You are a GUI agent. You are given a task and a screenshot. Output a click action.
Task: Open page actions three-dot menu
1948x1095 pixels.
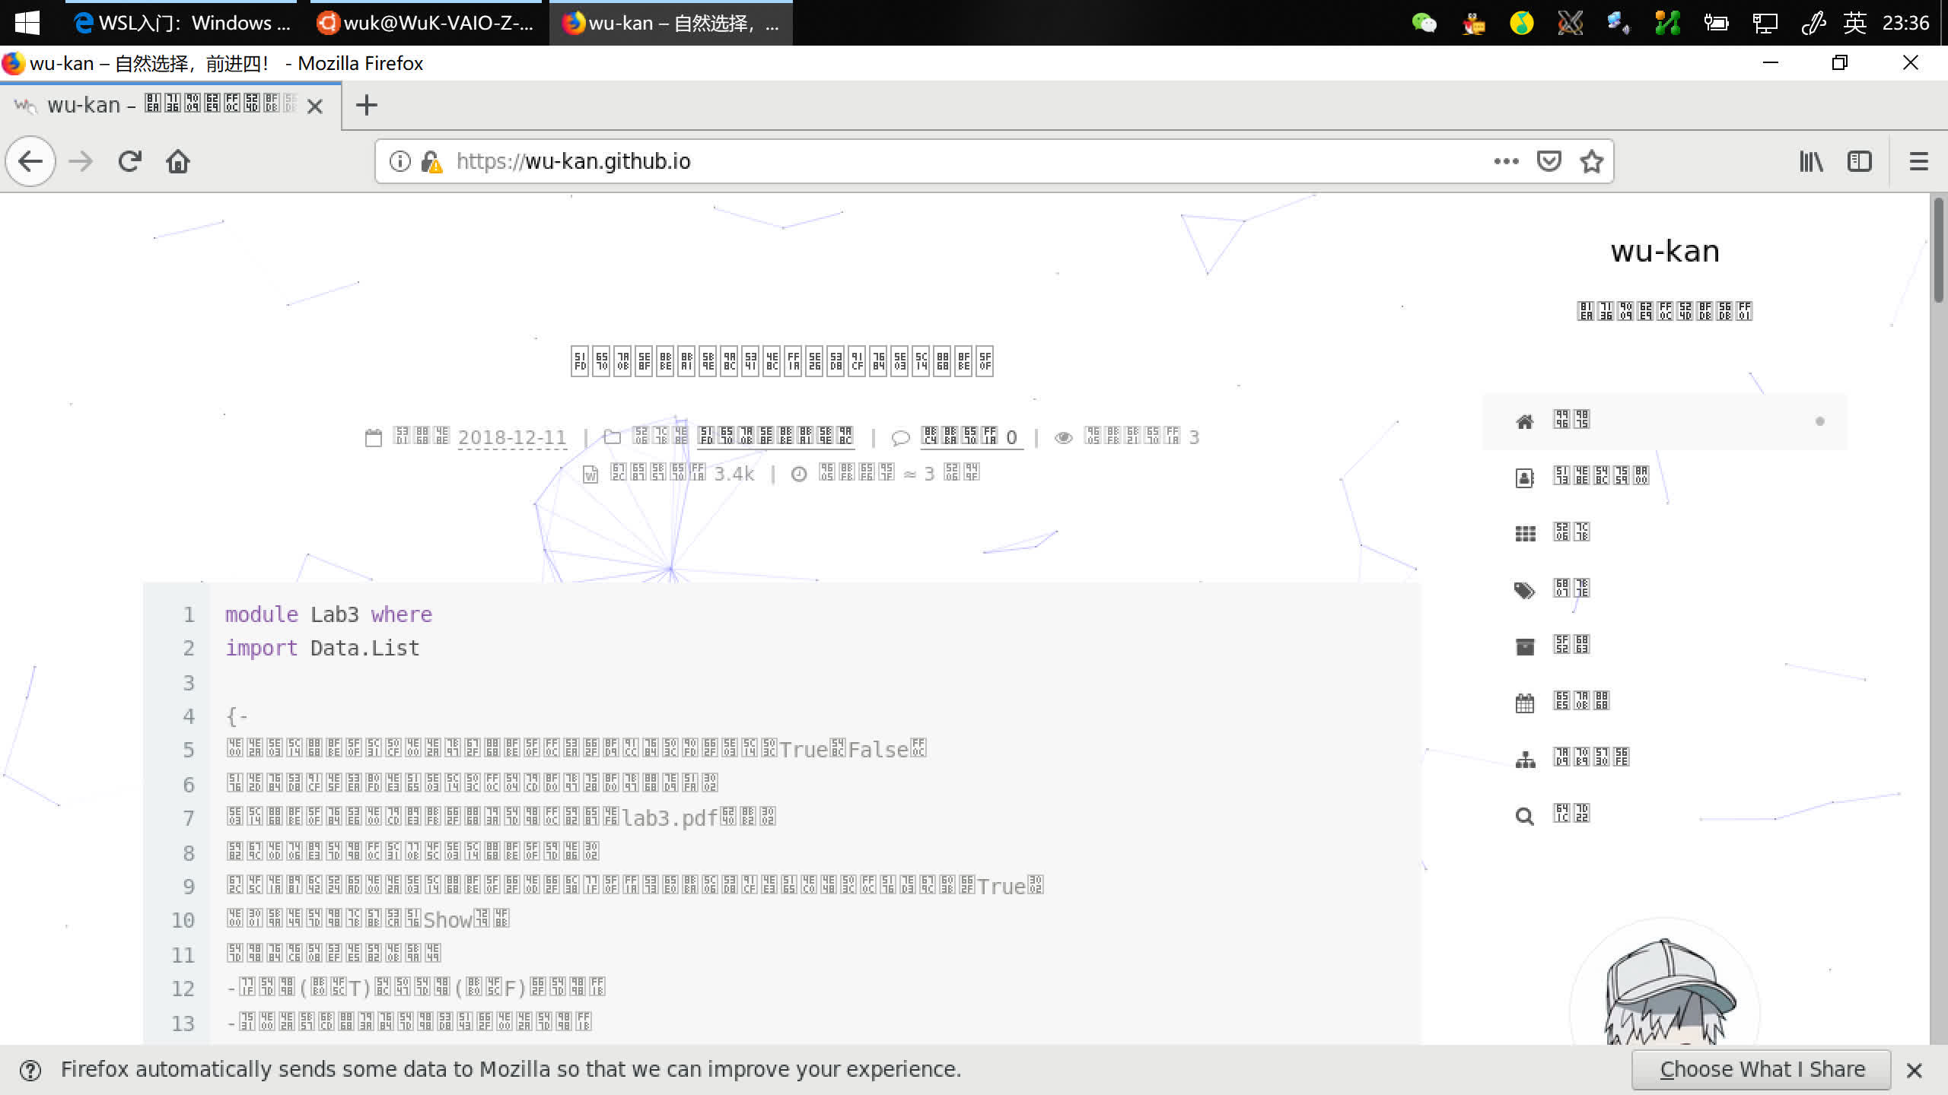1506,161
